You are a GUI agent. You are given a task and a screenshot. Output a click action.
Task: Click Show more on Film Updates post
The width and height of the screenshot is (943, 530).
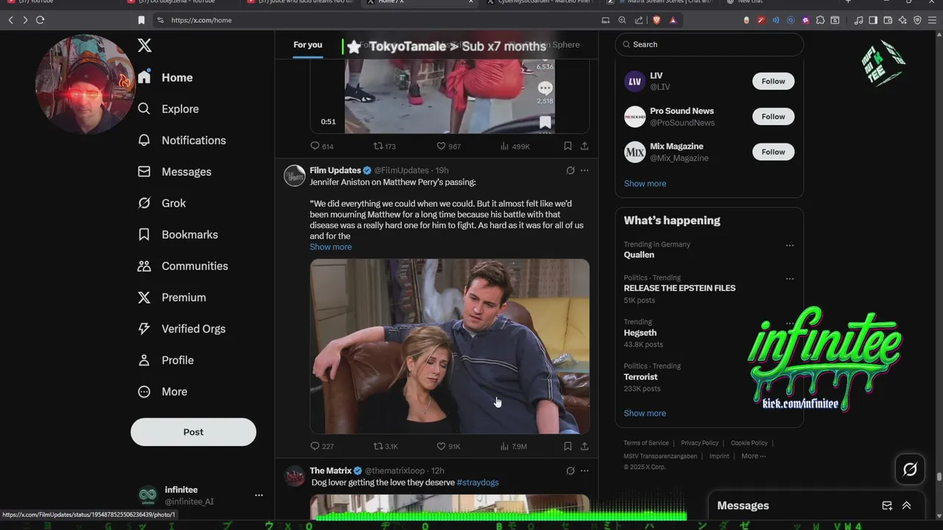click(x=330, y=247)
